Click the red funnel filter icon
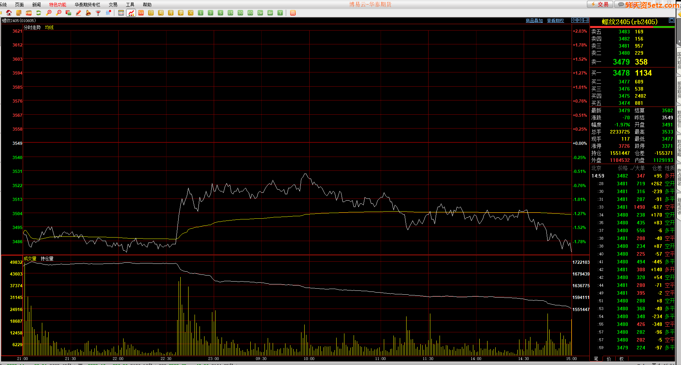Image resolution: width=681 pixels, height=365 pixels. coord(98,13)
